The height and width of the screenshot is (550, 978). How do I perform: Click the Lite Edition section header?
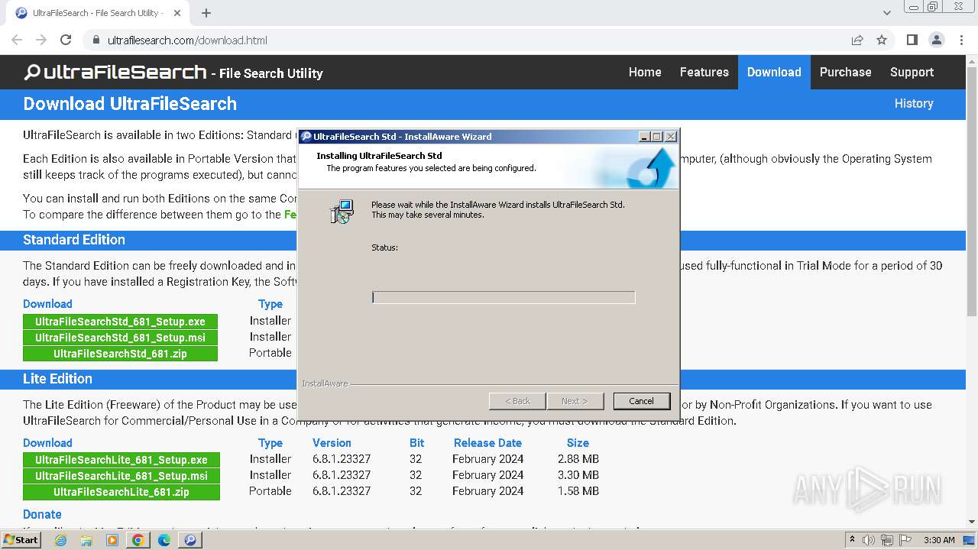pos(57,379)
